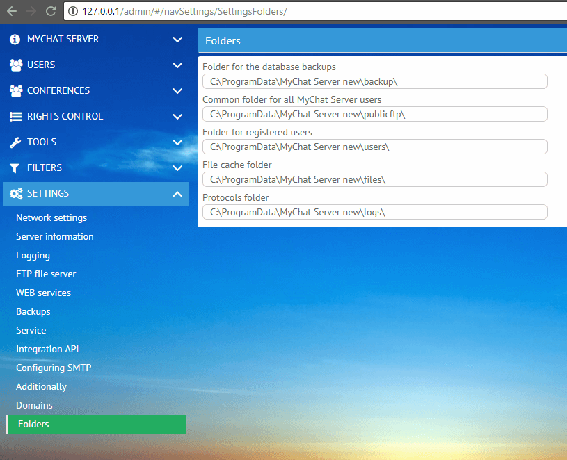Viewport: 567px width, 460px height.
Task: Open Configuring SMTP settings
Action: click(x=54, y=368)
